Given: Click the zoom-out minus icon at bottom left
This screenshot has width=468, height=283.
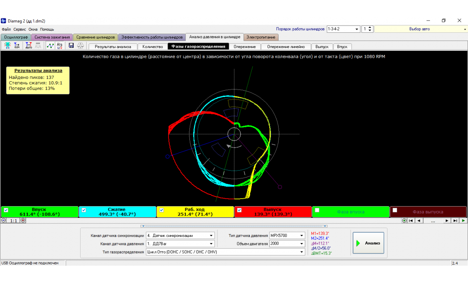Looking at the screenshot, I should [4, 220].
